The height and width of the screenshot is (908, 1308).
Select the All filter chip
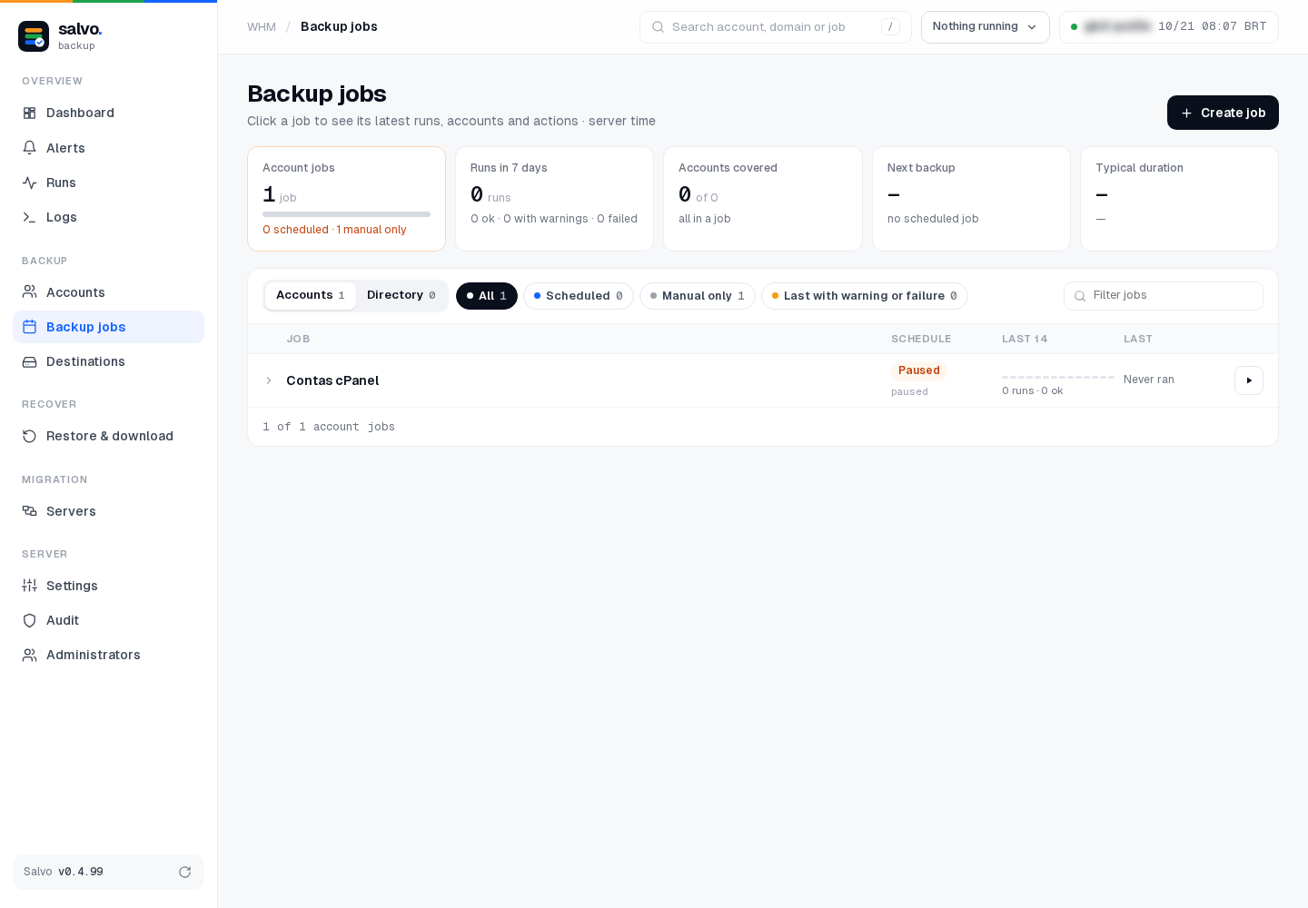point(487,296)
